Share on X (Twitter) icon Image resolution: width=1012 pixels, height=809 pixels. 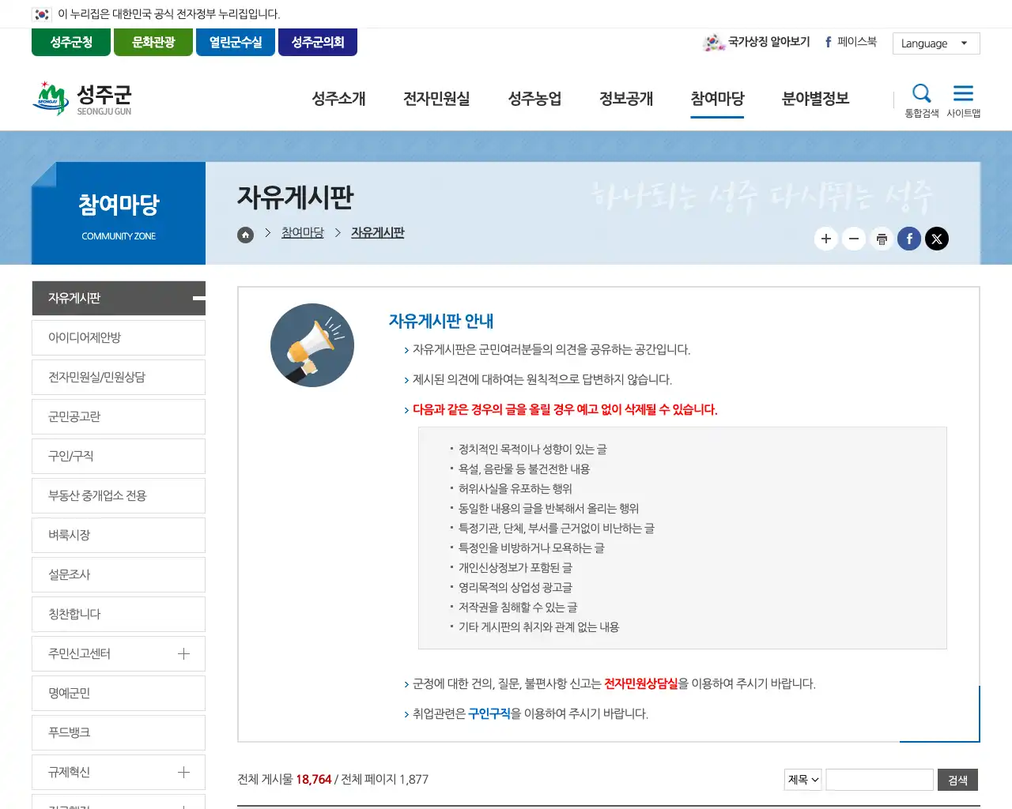point(937,239)
